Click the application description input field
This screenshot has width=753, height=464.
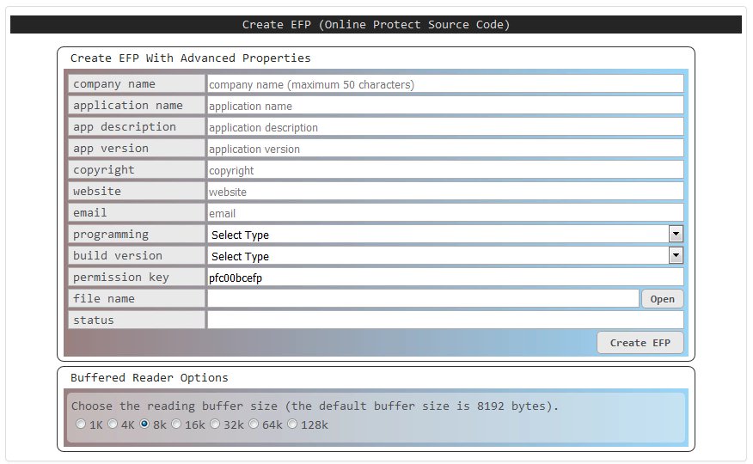click(445, 127)
